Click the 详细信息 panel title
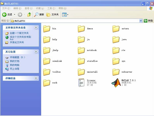This screenshot has height=116, width=154. pos(10,78)
